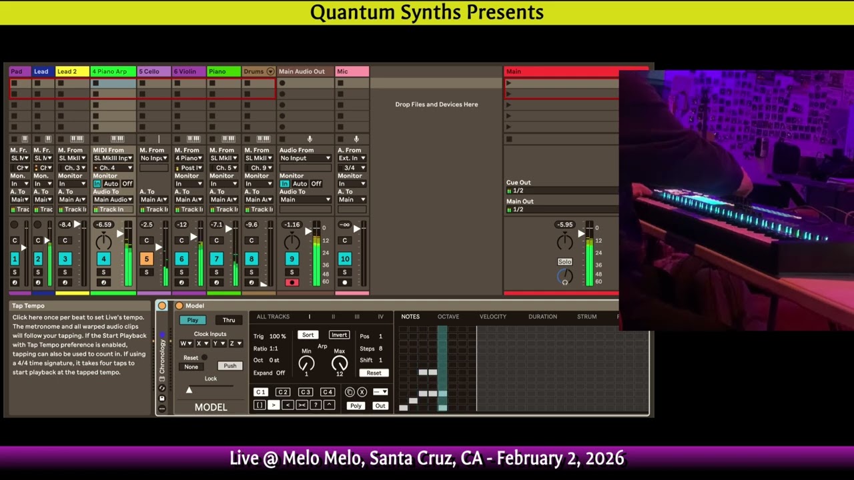Screen dimensions: 854x480
Task: Click the Chronology save preset icon
Action: [162, 398]
